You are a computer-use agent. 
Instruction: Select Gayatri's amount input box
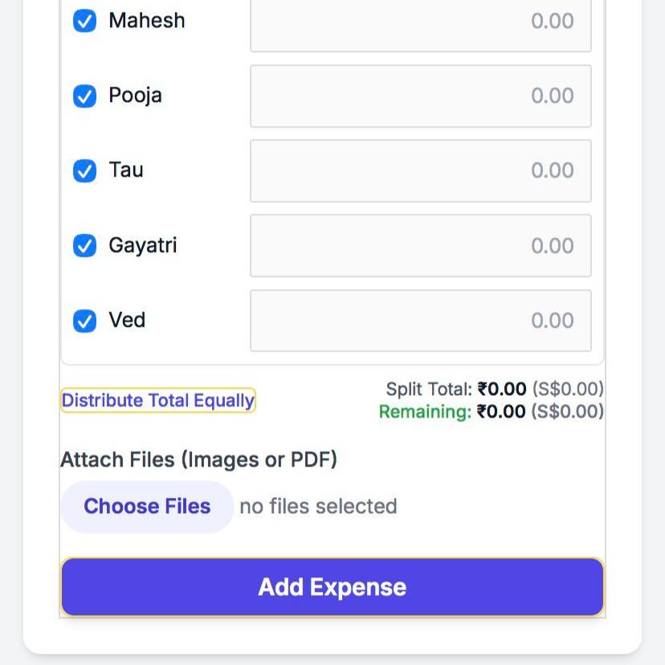tap(419, 246)
